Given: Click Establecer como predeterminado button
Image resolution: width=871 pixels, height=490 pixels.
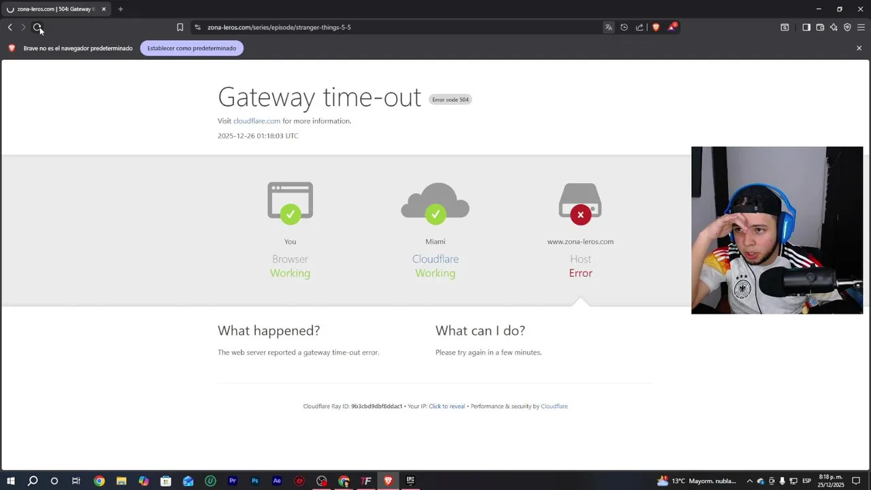Looking at the screenshot, I should click(192, 48).
